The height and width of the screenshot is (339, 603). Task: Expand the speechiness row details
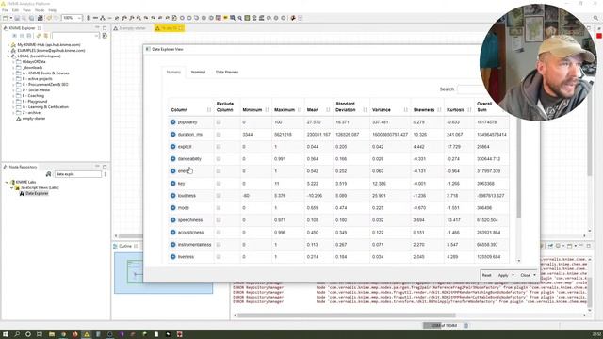coord(173,220)
